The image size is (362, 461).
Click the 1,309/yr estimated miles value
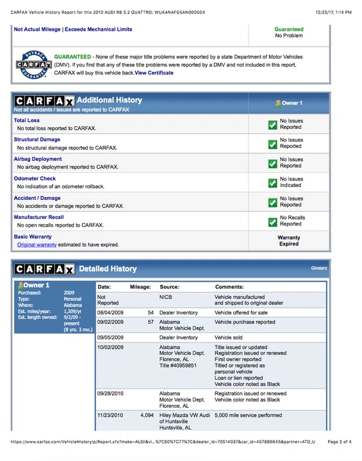pyautogui.click(x=72, y=311)
